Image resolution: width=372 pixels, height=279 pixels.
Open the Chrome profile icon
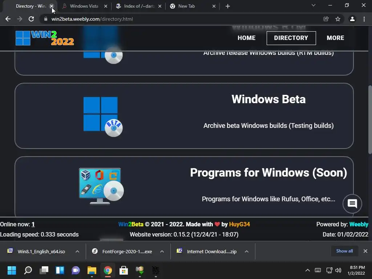coord(352,19)
